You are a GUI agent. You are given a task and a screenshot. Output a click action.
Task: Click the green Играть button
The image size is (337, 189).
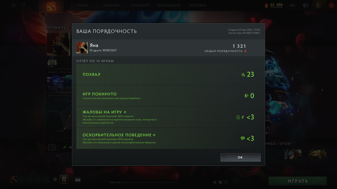[298, 181]
